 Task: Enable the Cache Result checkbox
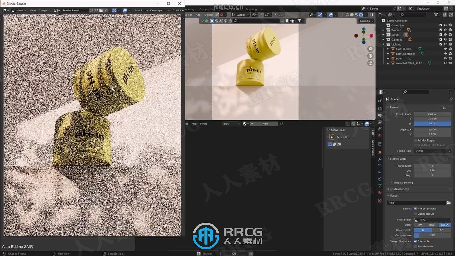point(415,214)
